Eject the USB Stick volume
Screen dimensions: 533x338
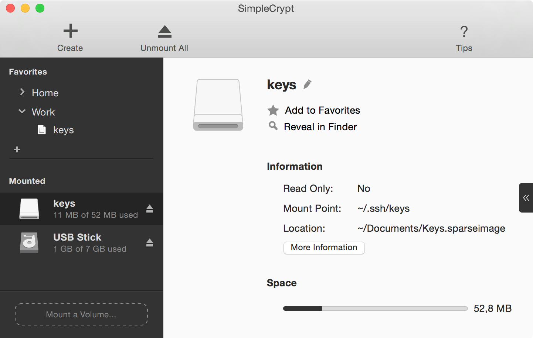(x=149, y=242)
